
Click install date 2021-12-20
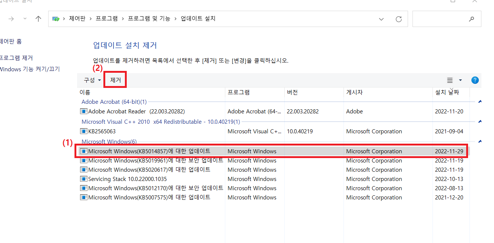pos(449,198)
